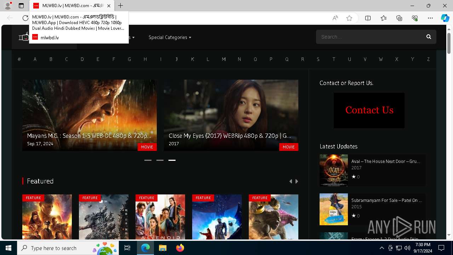Open the Aval poster thumbnail
Image resolution: width=453 pixels, height=255 pixels.
click(x=334, y=170)
